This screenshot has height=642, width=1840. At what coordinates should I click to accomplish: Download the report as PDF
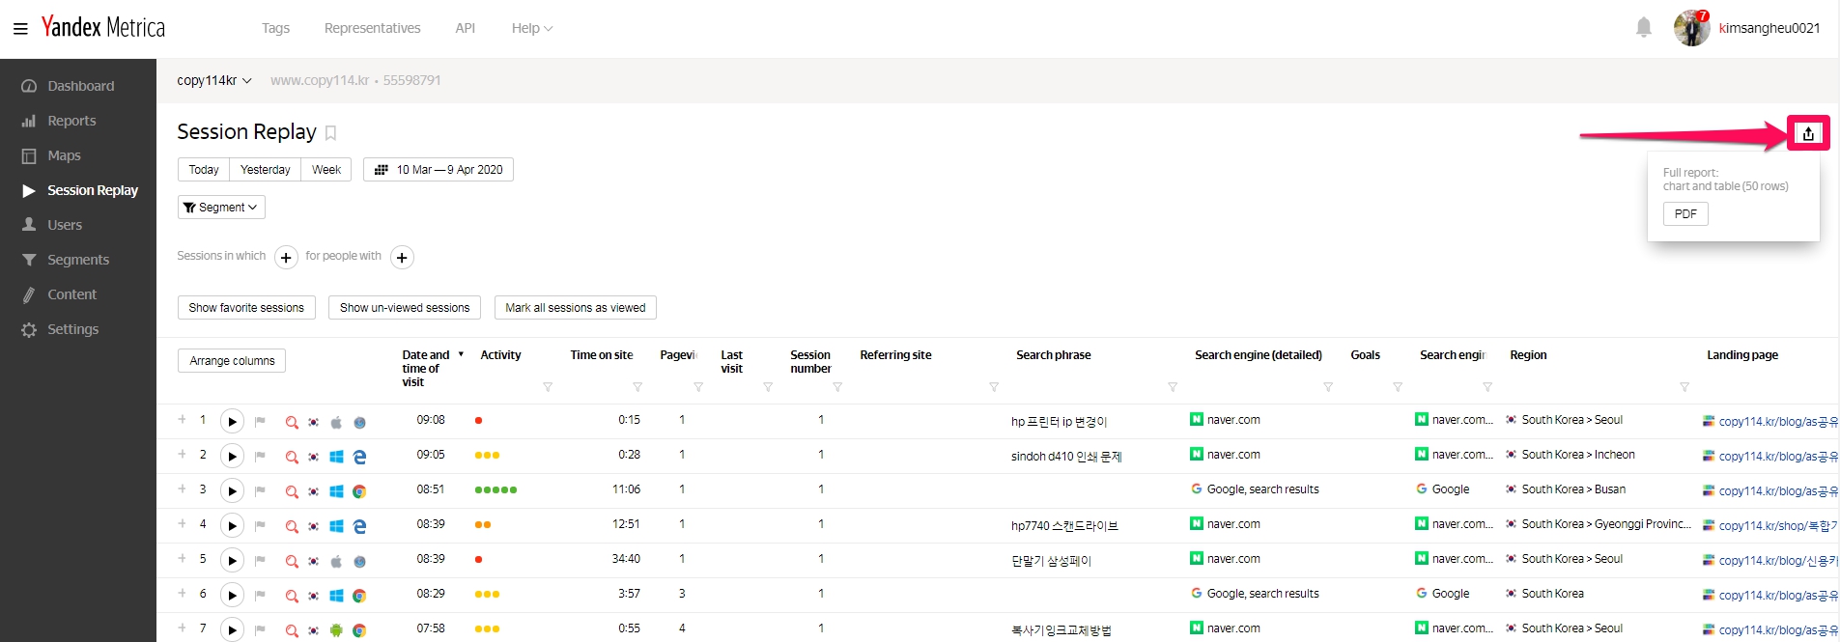(1684, 214)
